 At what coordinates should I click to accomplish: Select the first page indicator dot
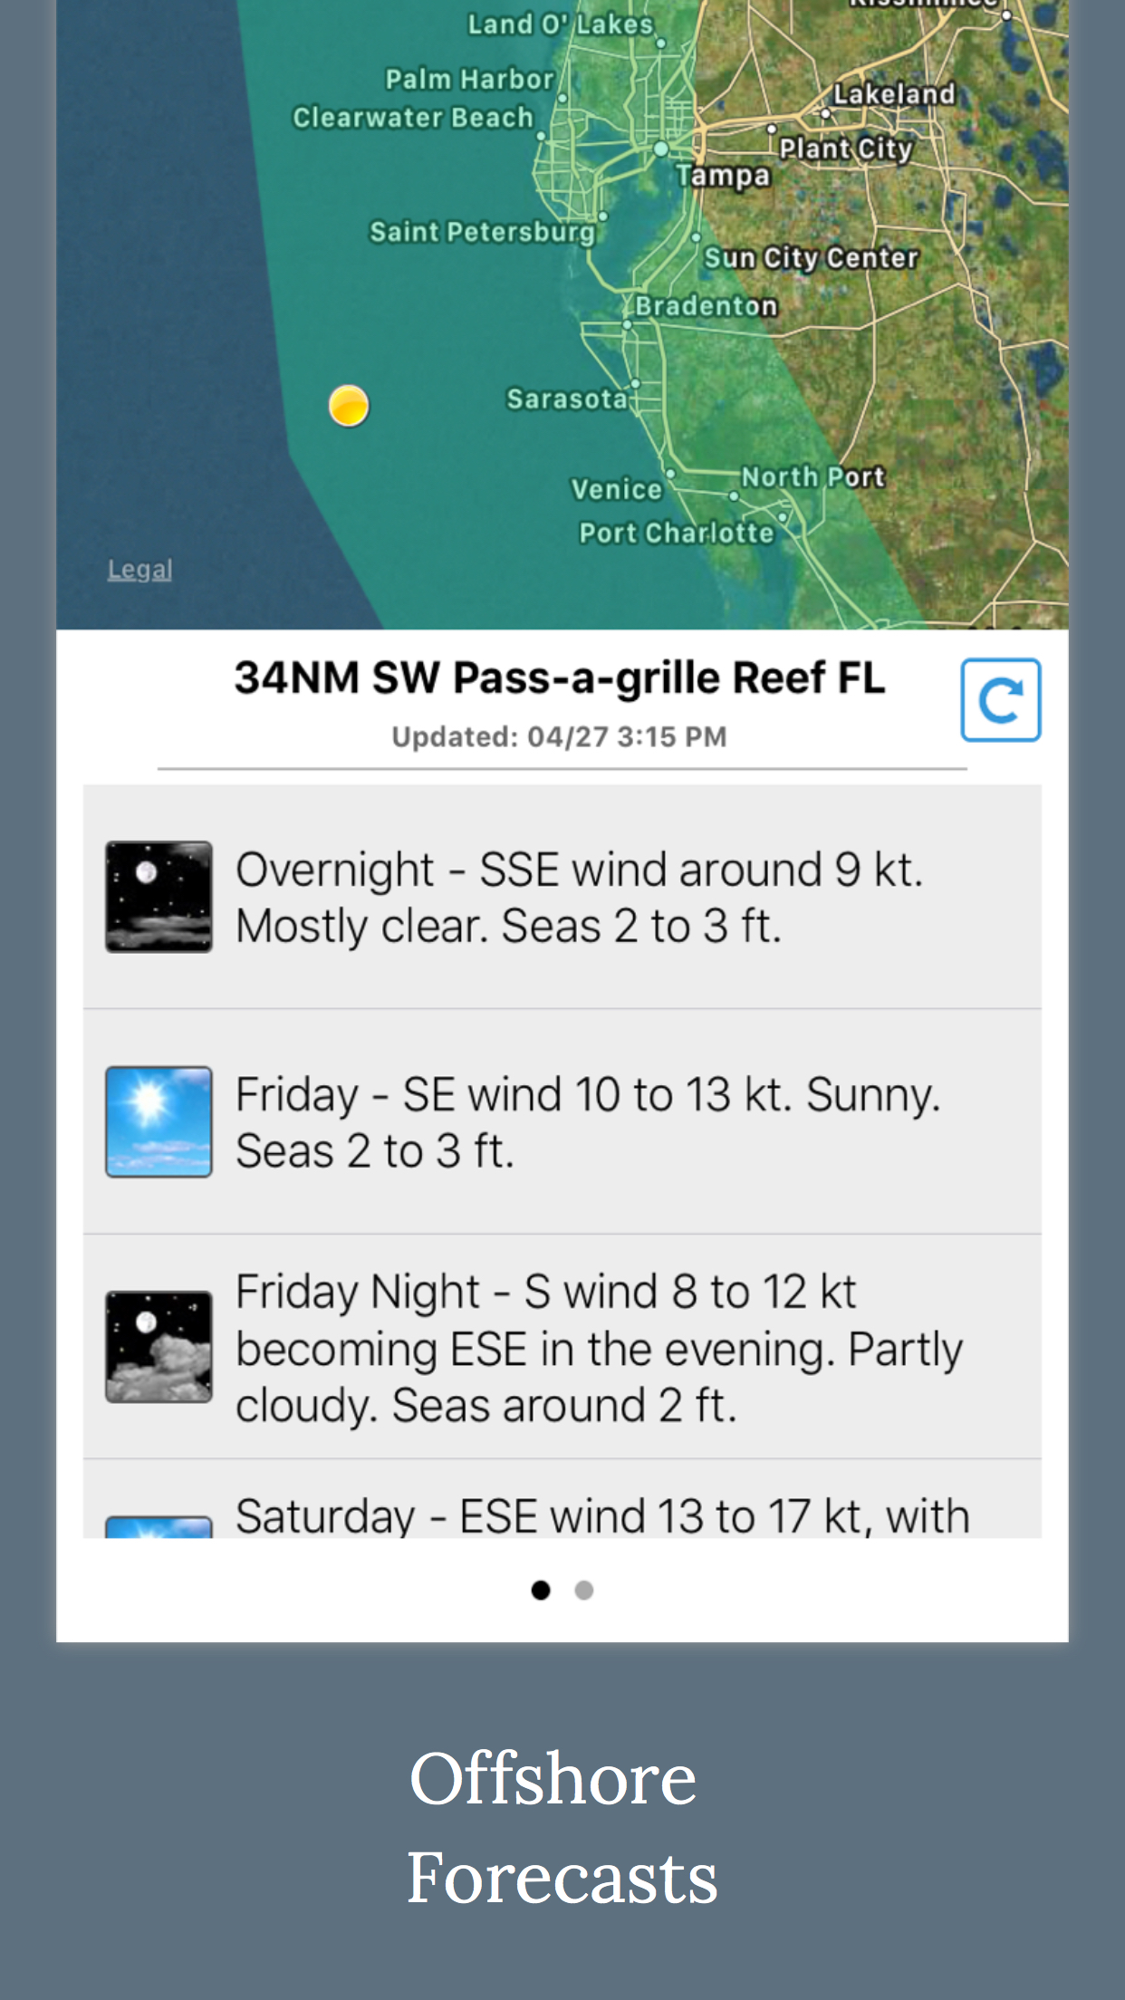coord(541,1590)
